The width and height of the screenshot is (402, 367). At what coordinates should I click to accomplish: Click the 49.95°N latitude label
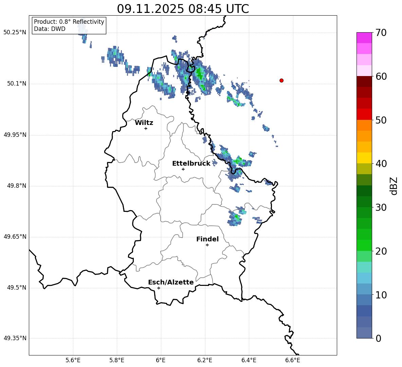[15, 135]
